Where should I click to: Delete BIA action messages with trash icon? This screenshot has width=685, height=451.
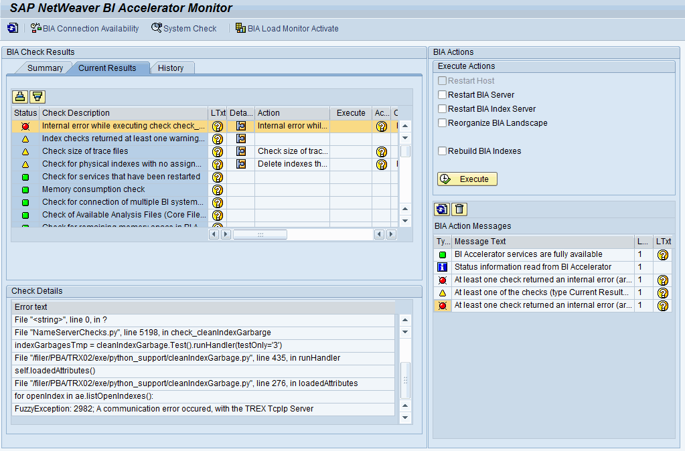(x=459, y=209)
